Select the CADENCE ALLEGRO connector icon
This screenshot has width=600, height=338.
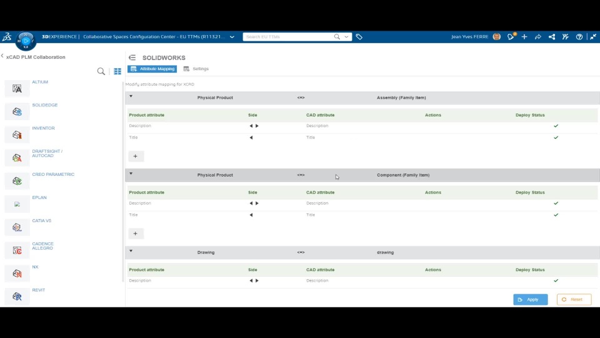pos(17,250)
